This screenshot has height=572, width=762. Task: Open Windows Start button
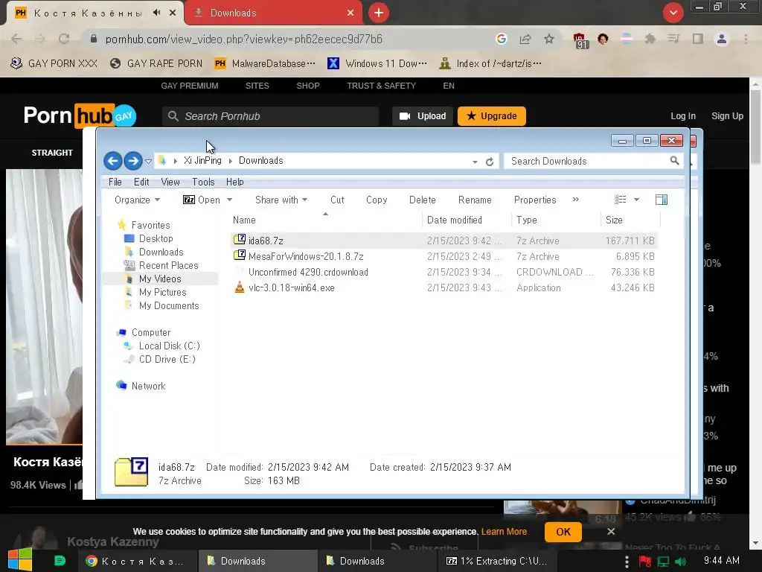tap(19, 559)
